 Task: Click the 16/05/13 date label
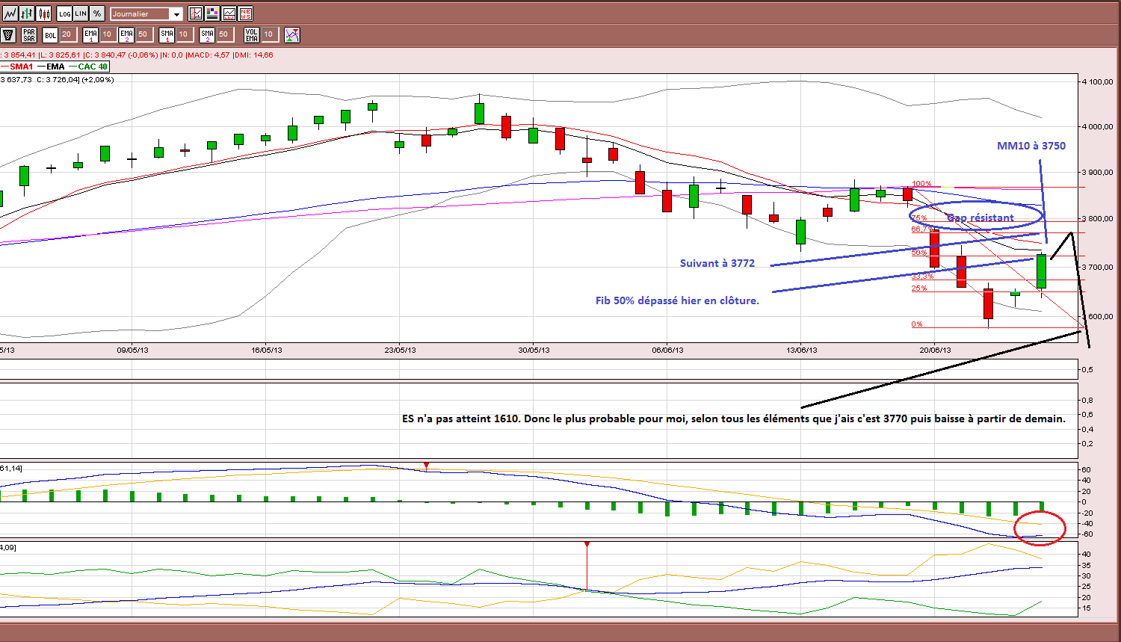point(266,350)
